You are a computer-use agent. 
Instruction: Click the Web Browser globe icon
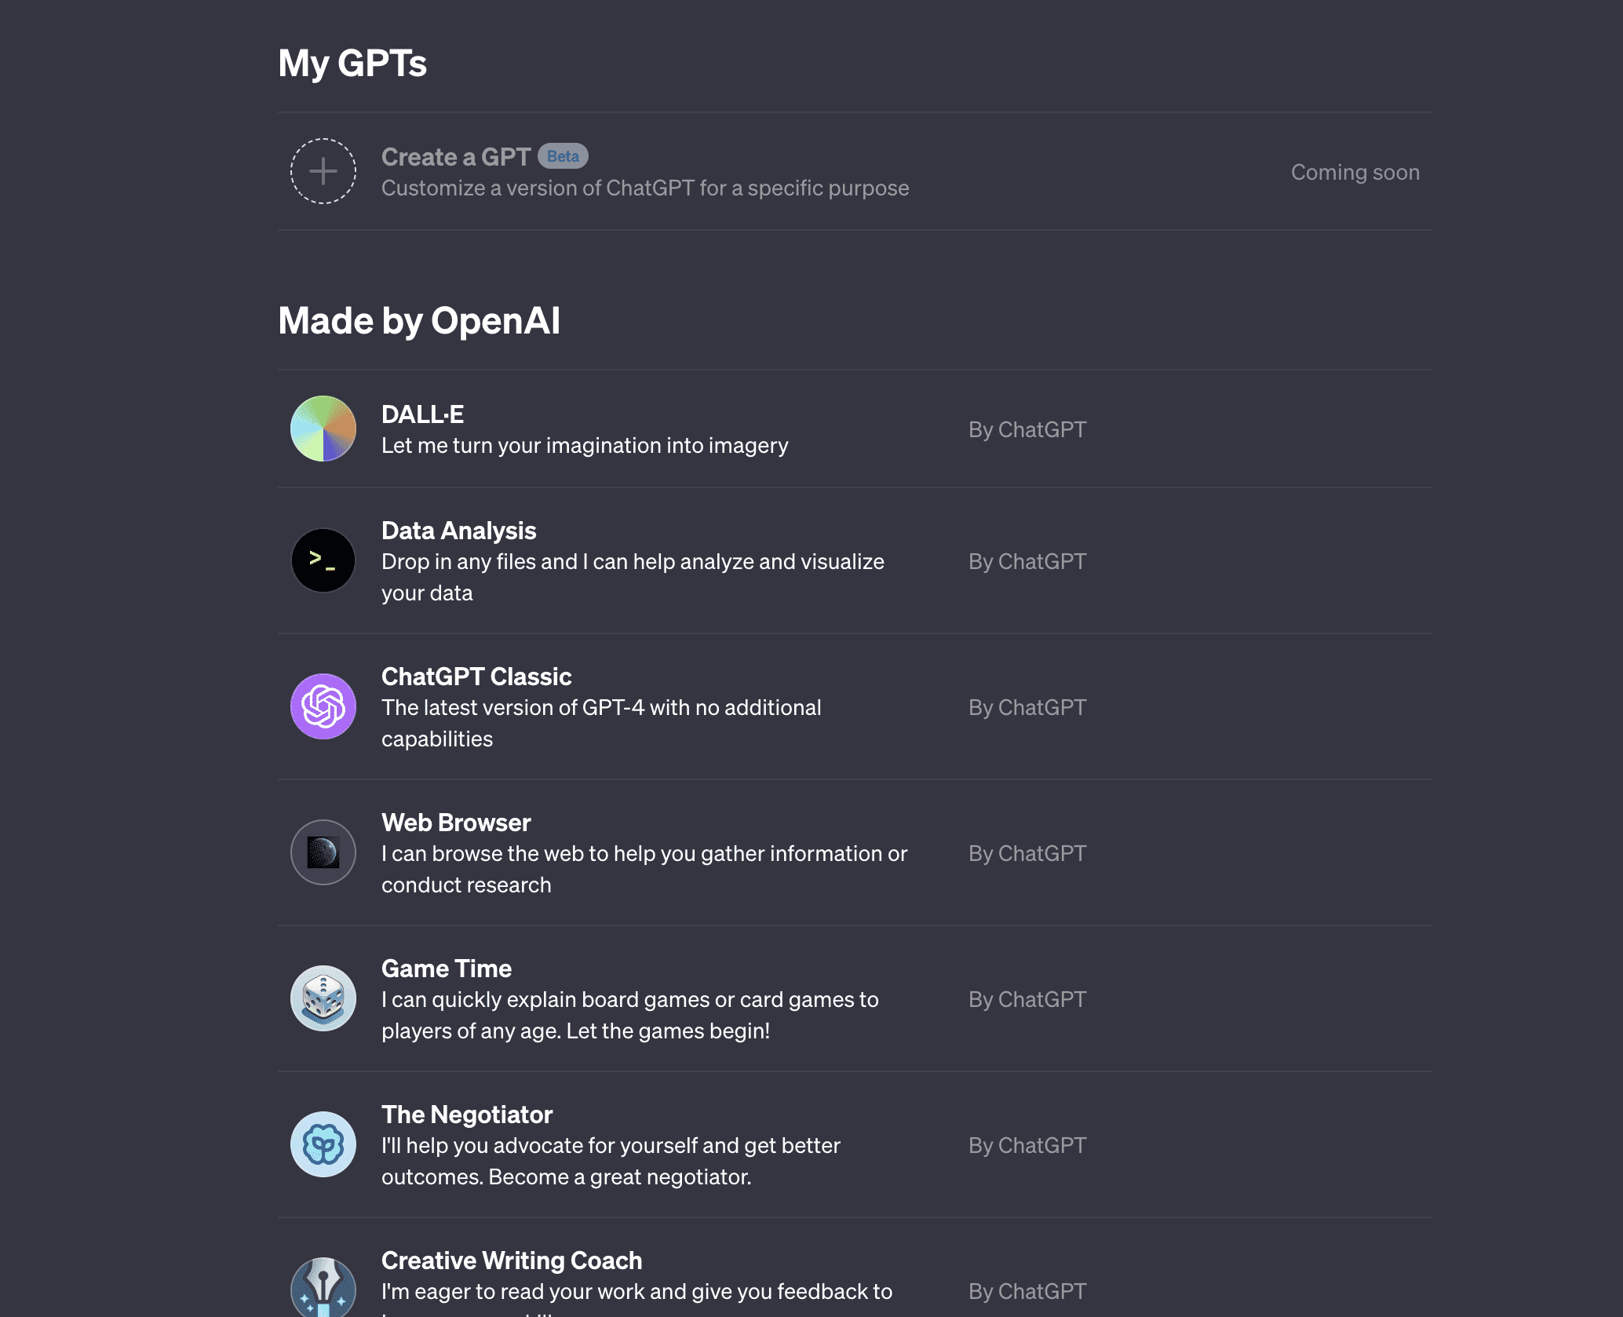(x=323, y=852)
